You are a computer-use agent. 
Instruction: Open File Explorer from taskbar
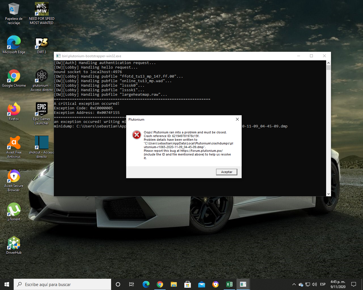point(174,284)
